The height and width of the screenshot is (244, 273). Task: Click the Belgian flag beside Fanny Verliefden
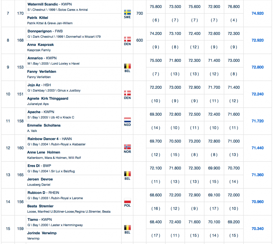[x=127, y=66]
